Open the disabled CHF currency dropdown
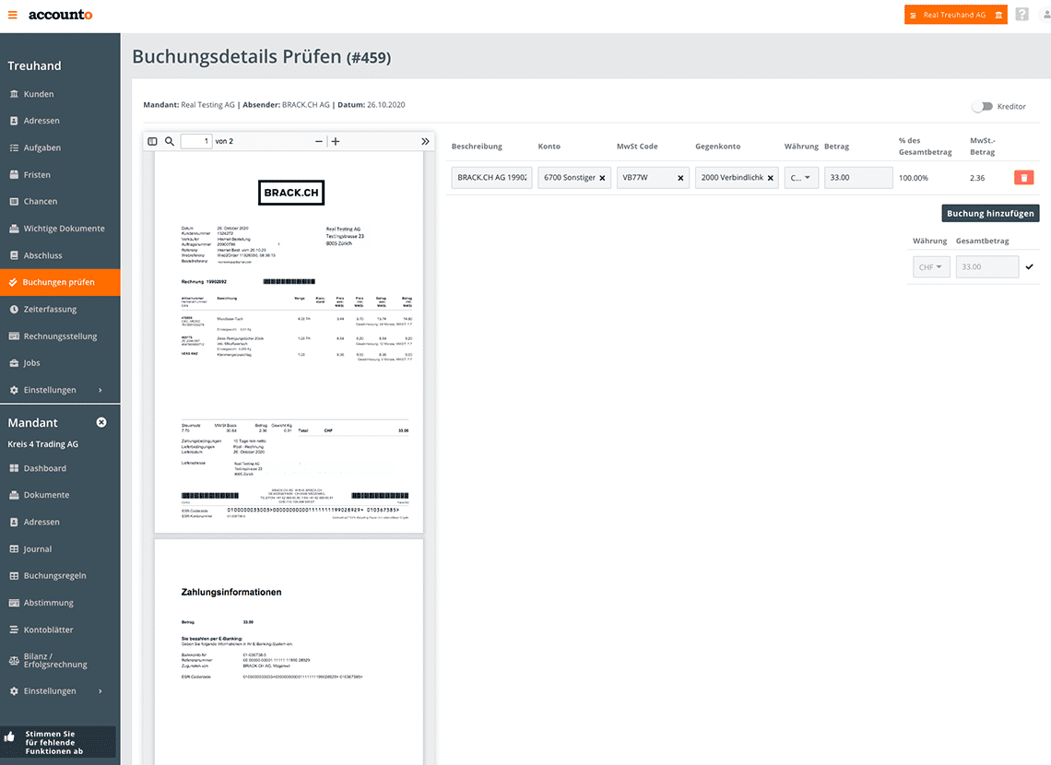Image resolution: width=1051 pixels, height=765 pixels. point(931,266)
